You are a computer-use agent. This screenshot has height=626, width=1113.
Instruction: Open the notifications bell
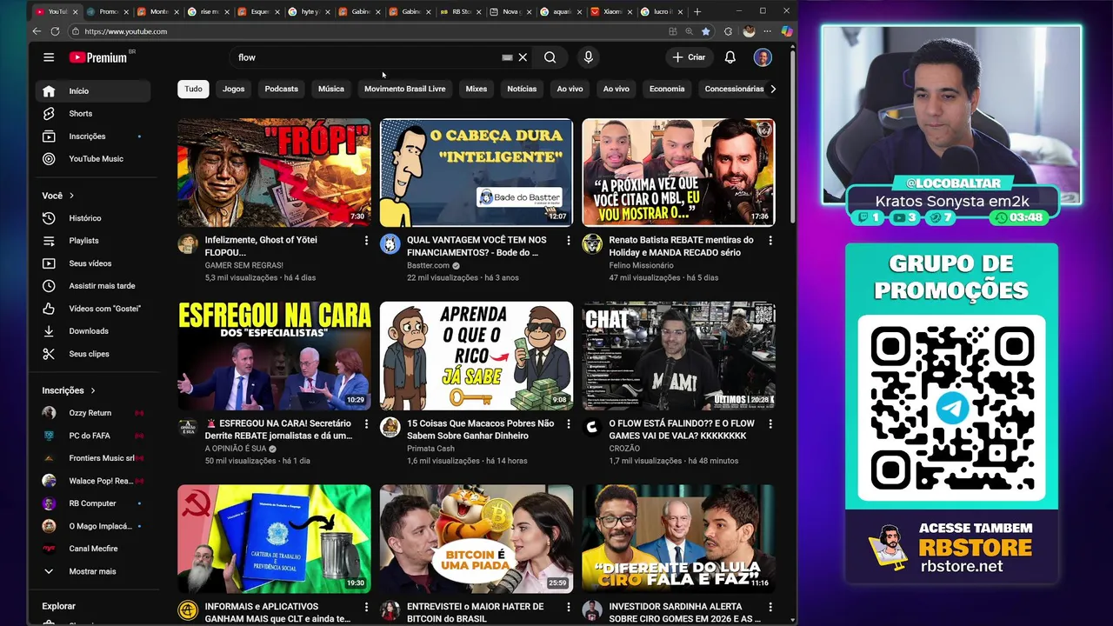click(x=730, y=57)
